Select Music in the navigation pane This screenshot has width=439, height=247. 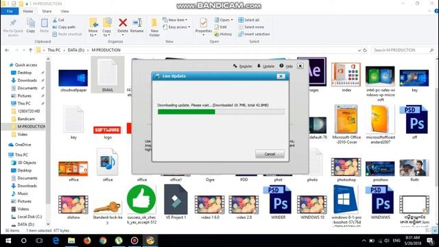pos(23,193)
